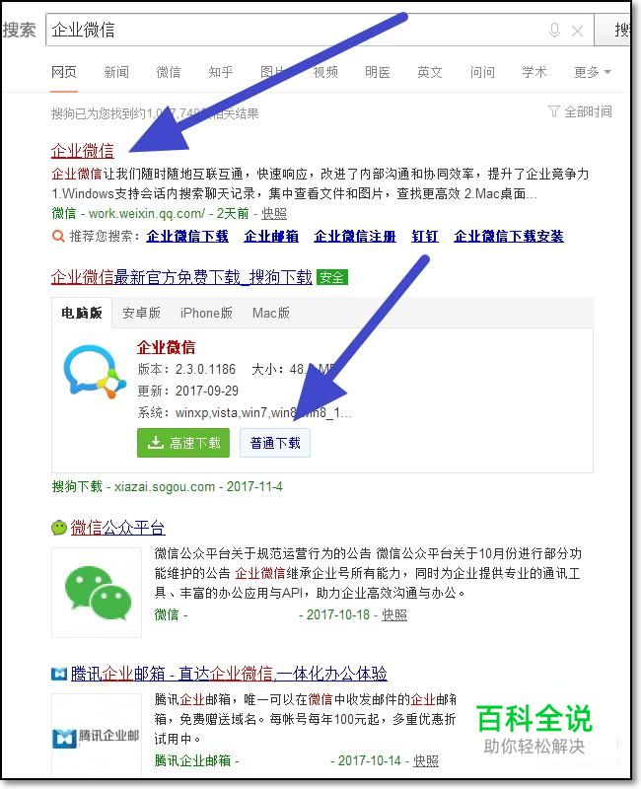This screenshot has width=641, height=789.
Task: Click the 普通下载 button
Action: [x=275, y=443]
